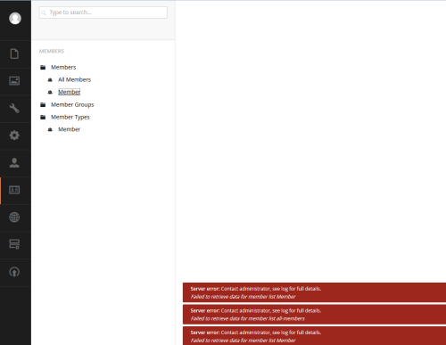Image resolution: width=446 pixels, height=345 pixels.
Task: Select the All Members tree node
Action: click(74, 79)
